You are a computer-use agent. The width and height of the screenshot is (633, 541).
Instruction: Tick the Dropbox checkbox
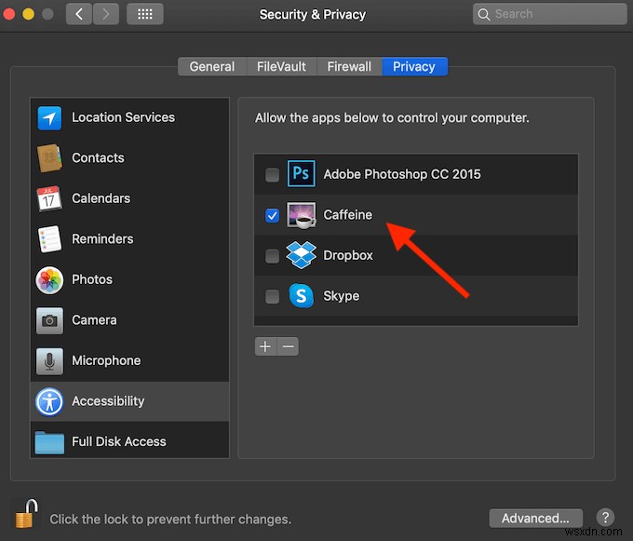pyautogui.click(x=272, y=256)
